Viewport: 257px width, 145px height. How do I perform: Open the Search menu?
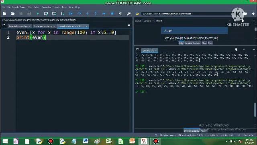(15, 7)
